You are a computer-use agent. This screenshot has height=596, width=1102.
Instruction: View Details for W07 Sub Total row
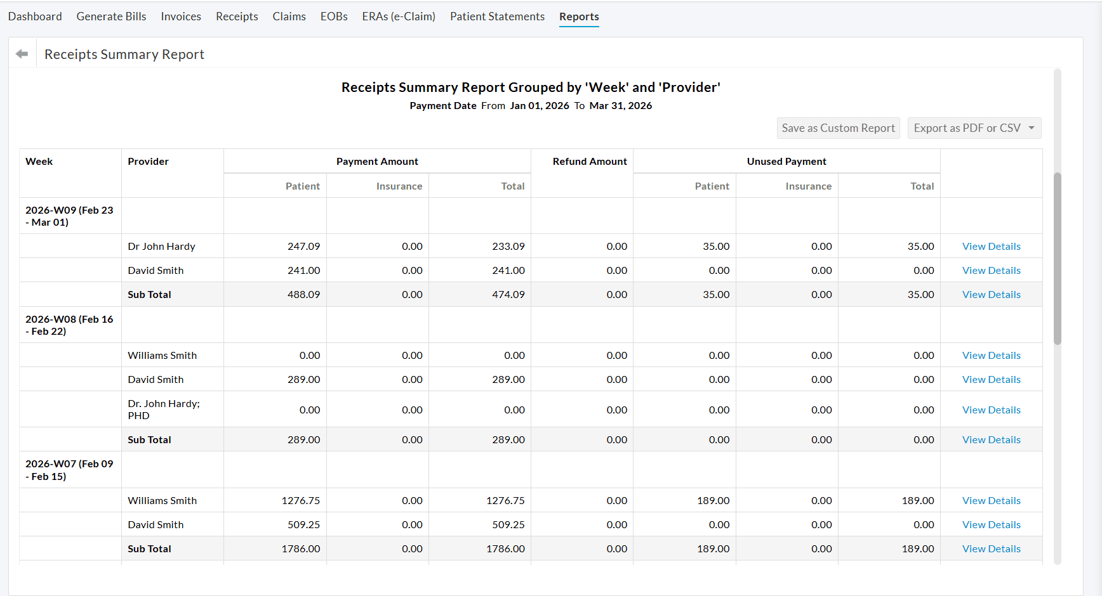tap(991, 548)
